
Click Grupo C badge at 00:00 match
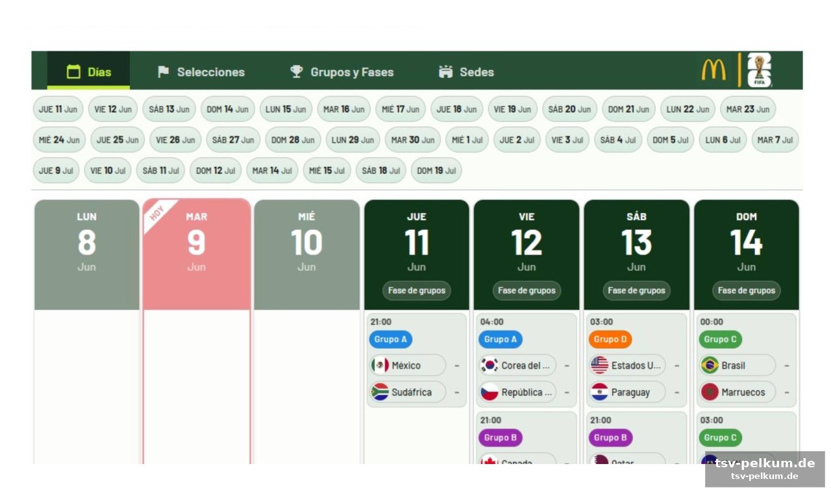point(721,339)
